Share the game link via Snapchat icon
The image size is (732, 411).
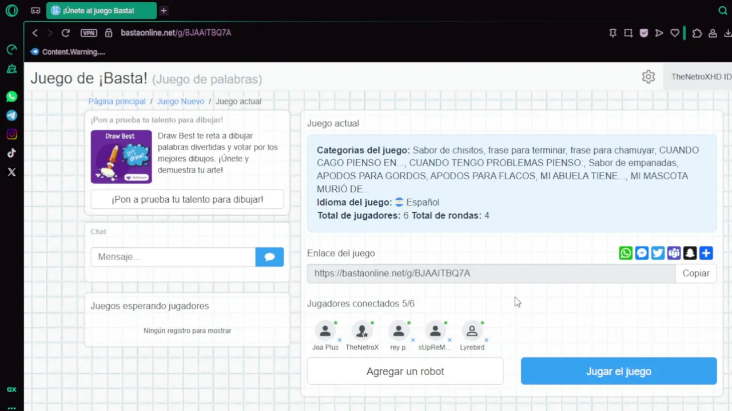[x=690, y=253]
